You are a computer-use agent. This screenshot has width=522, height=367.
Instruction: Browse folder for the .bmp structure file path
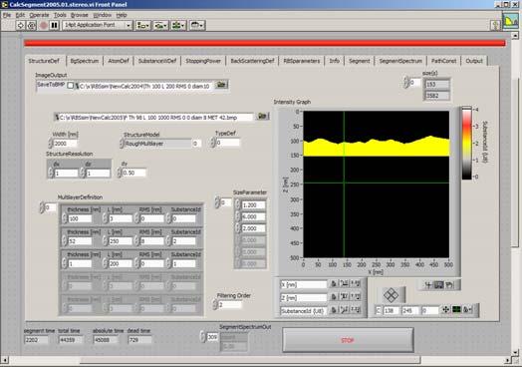point(263,116)
